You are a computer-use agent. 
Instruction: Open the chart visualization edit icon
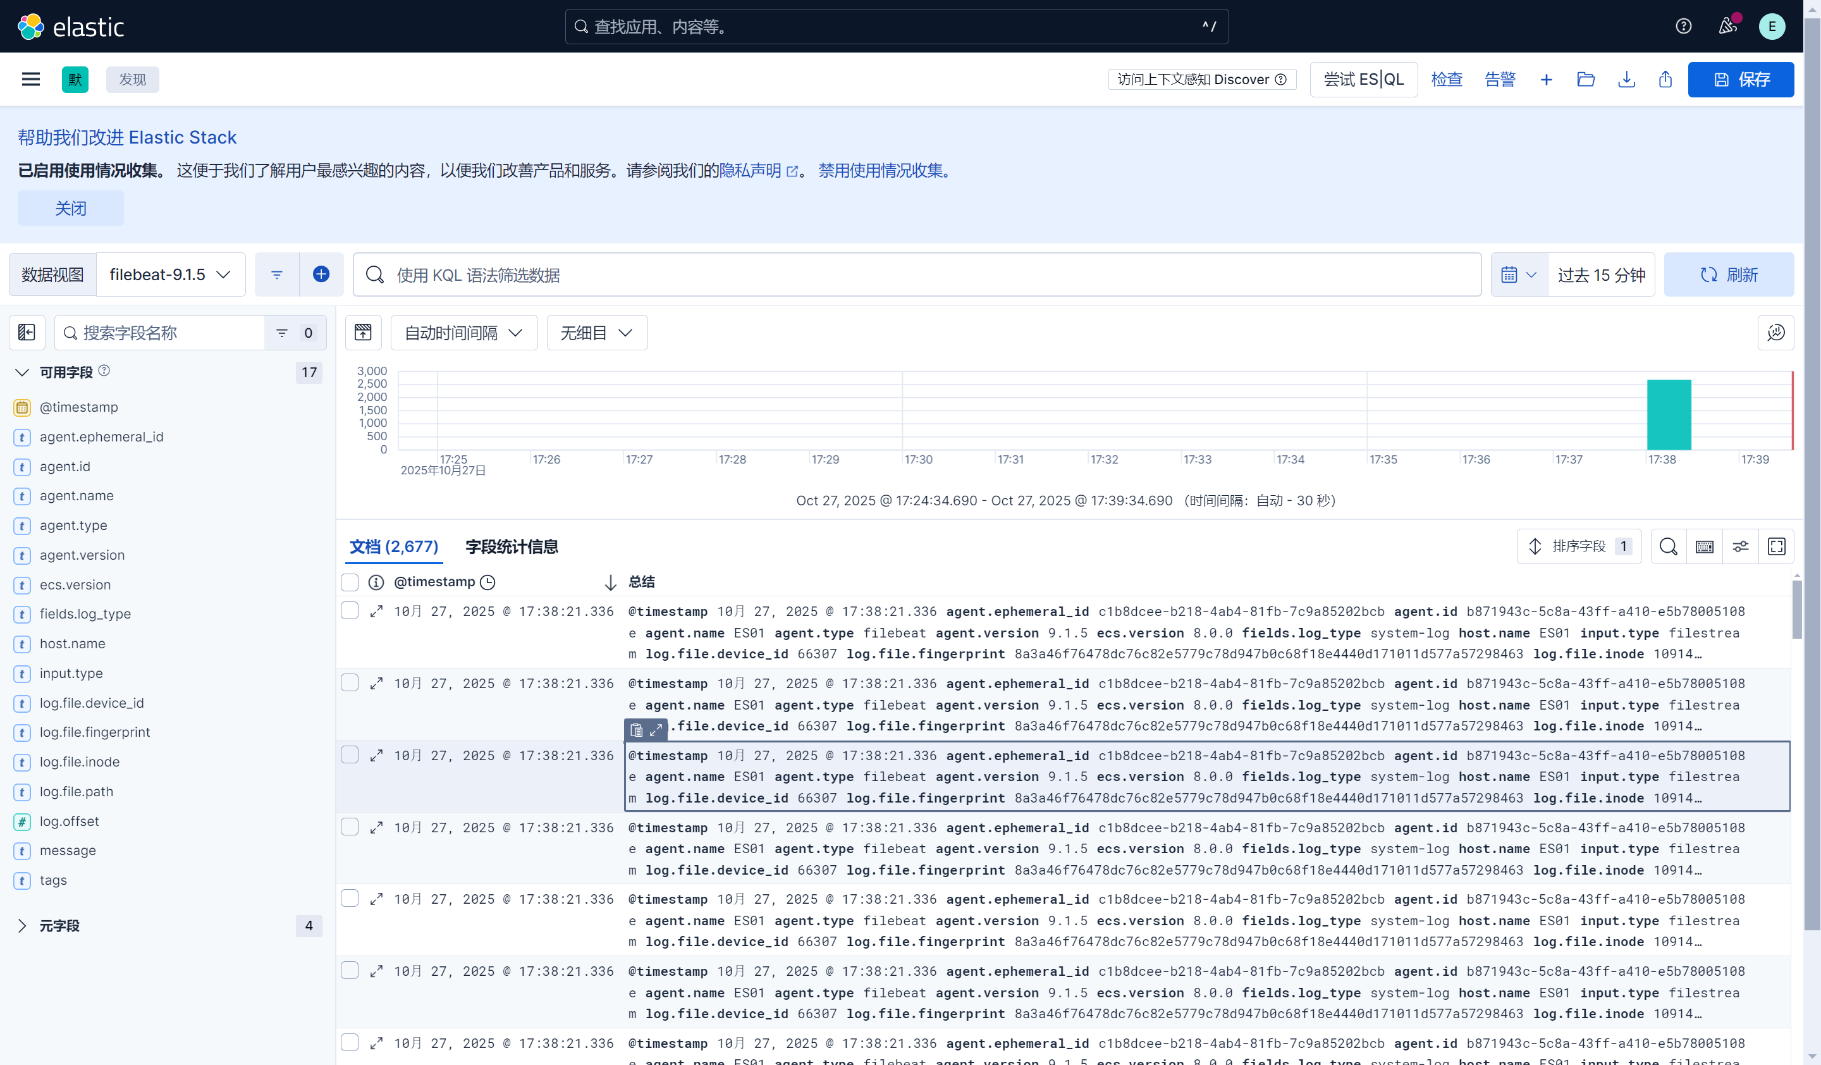(1775, 333)
